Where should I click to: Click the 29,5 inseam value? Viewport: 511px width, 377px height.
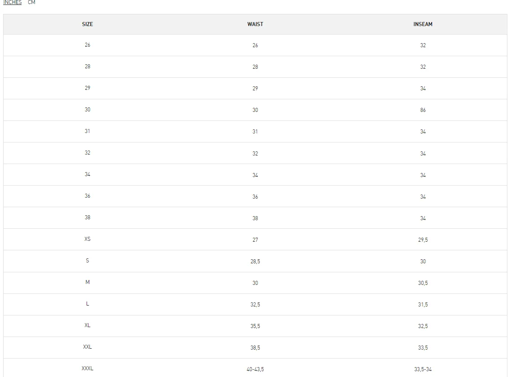(423, 240)
